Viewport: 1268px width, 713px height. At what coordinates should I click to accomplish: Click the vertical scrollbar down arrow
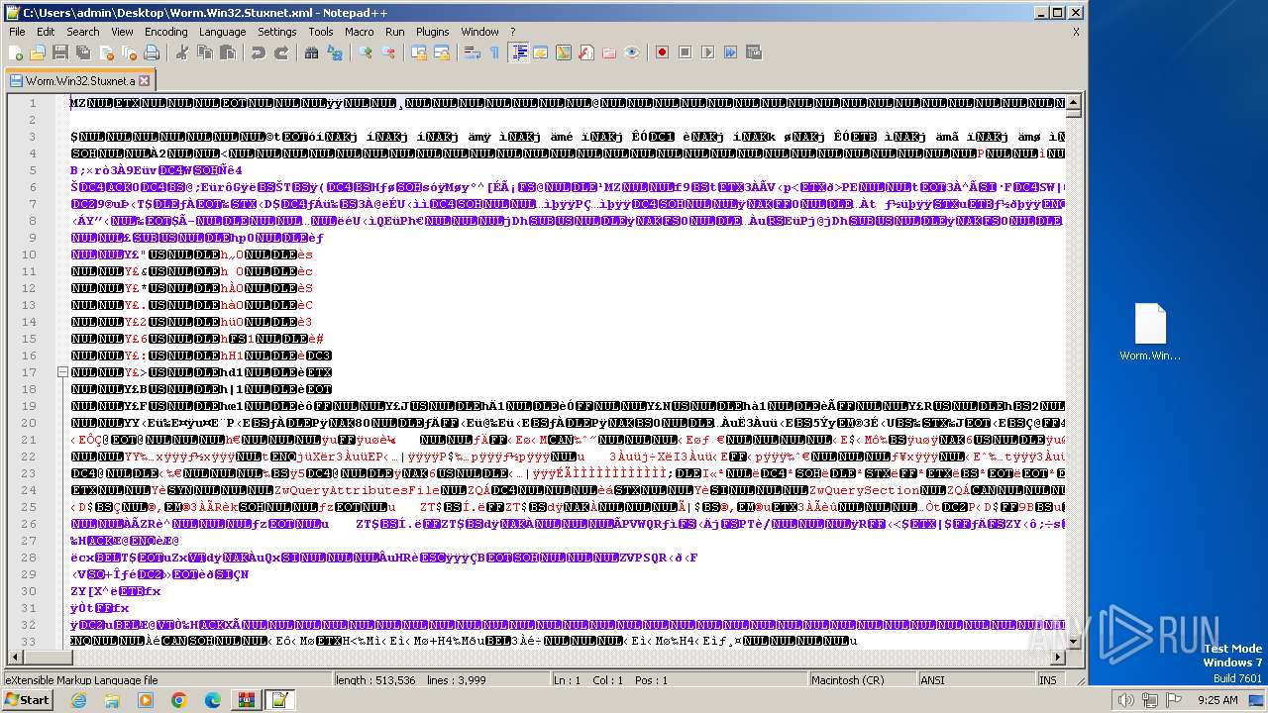pos(1074,642)
